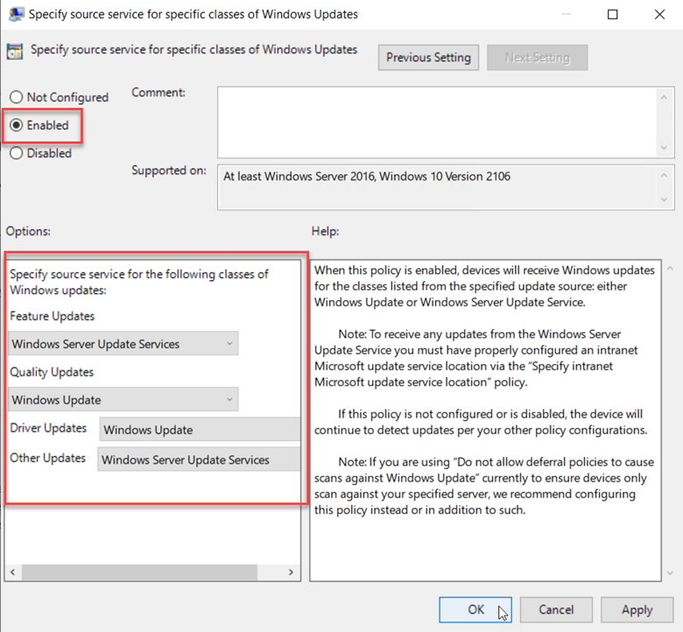Click the Options horizontal scrollbar thumb
This screenshot has width=683, height=632.
(x=139, y=572)
